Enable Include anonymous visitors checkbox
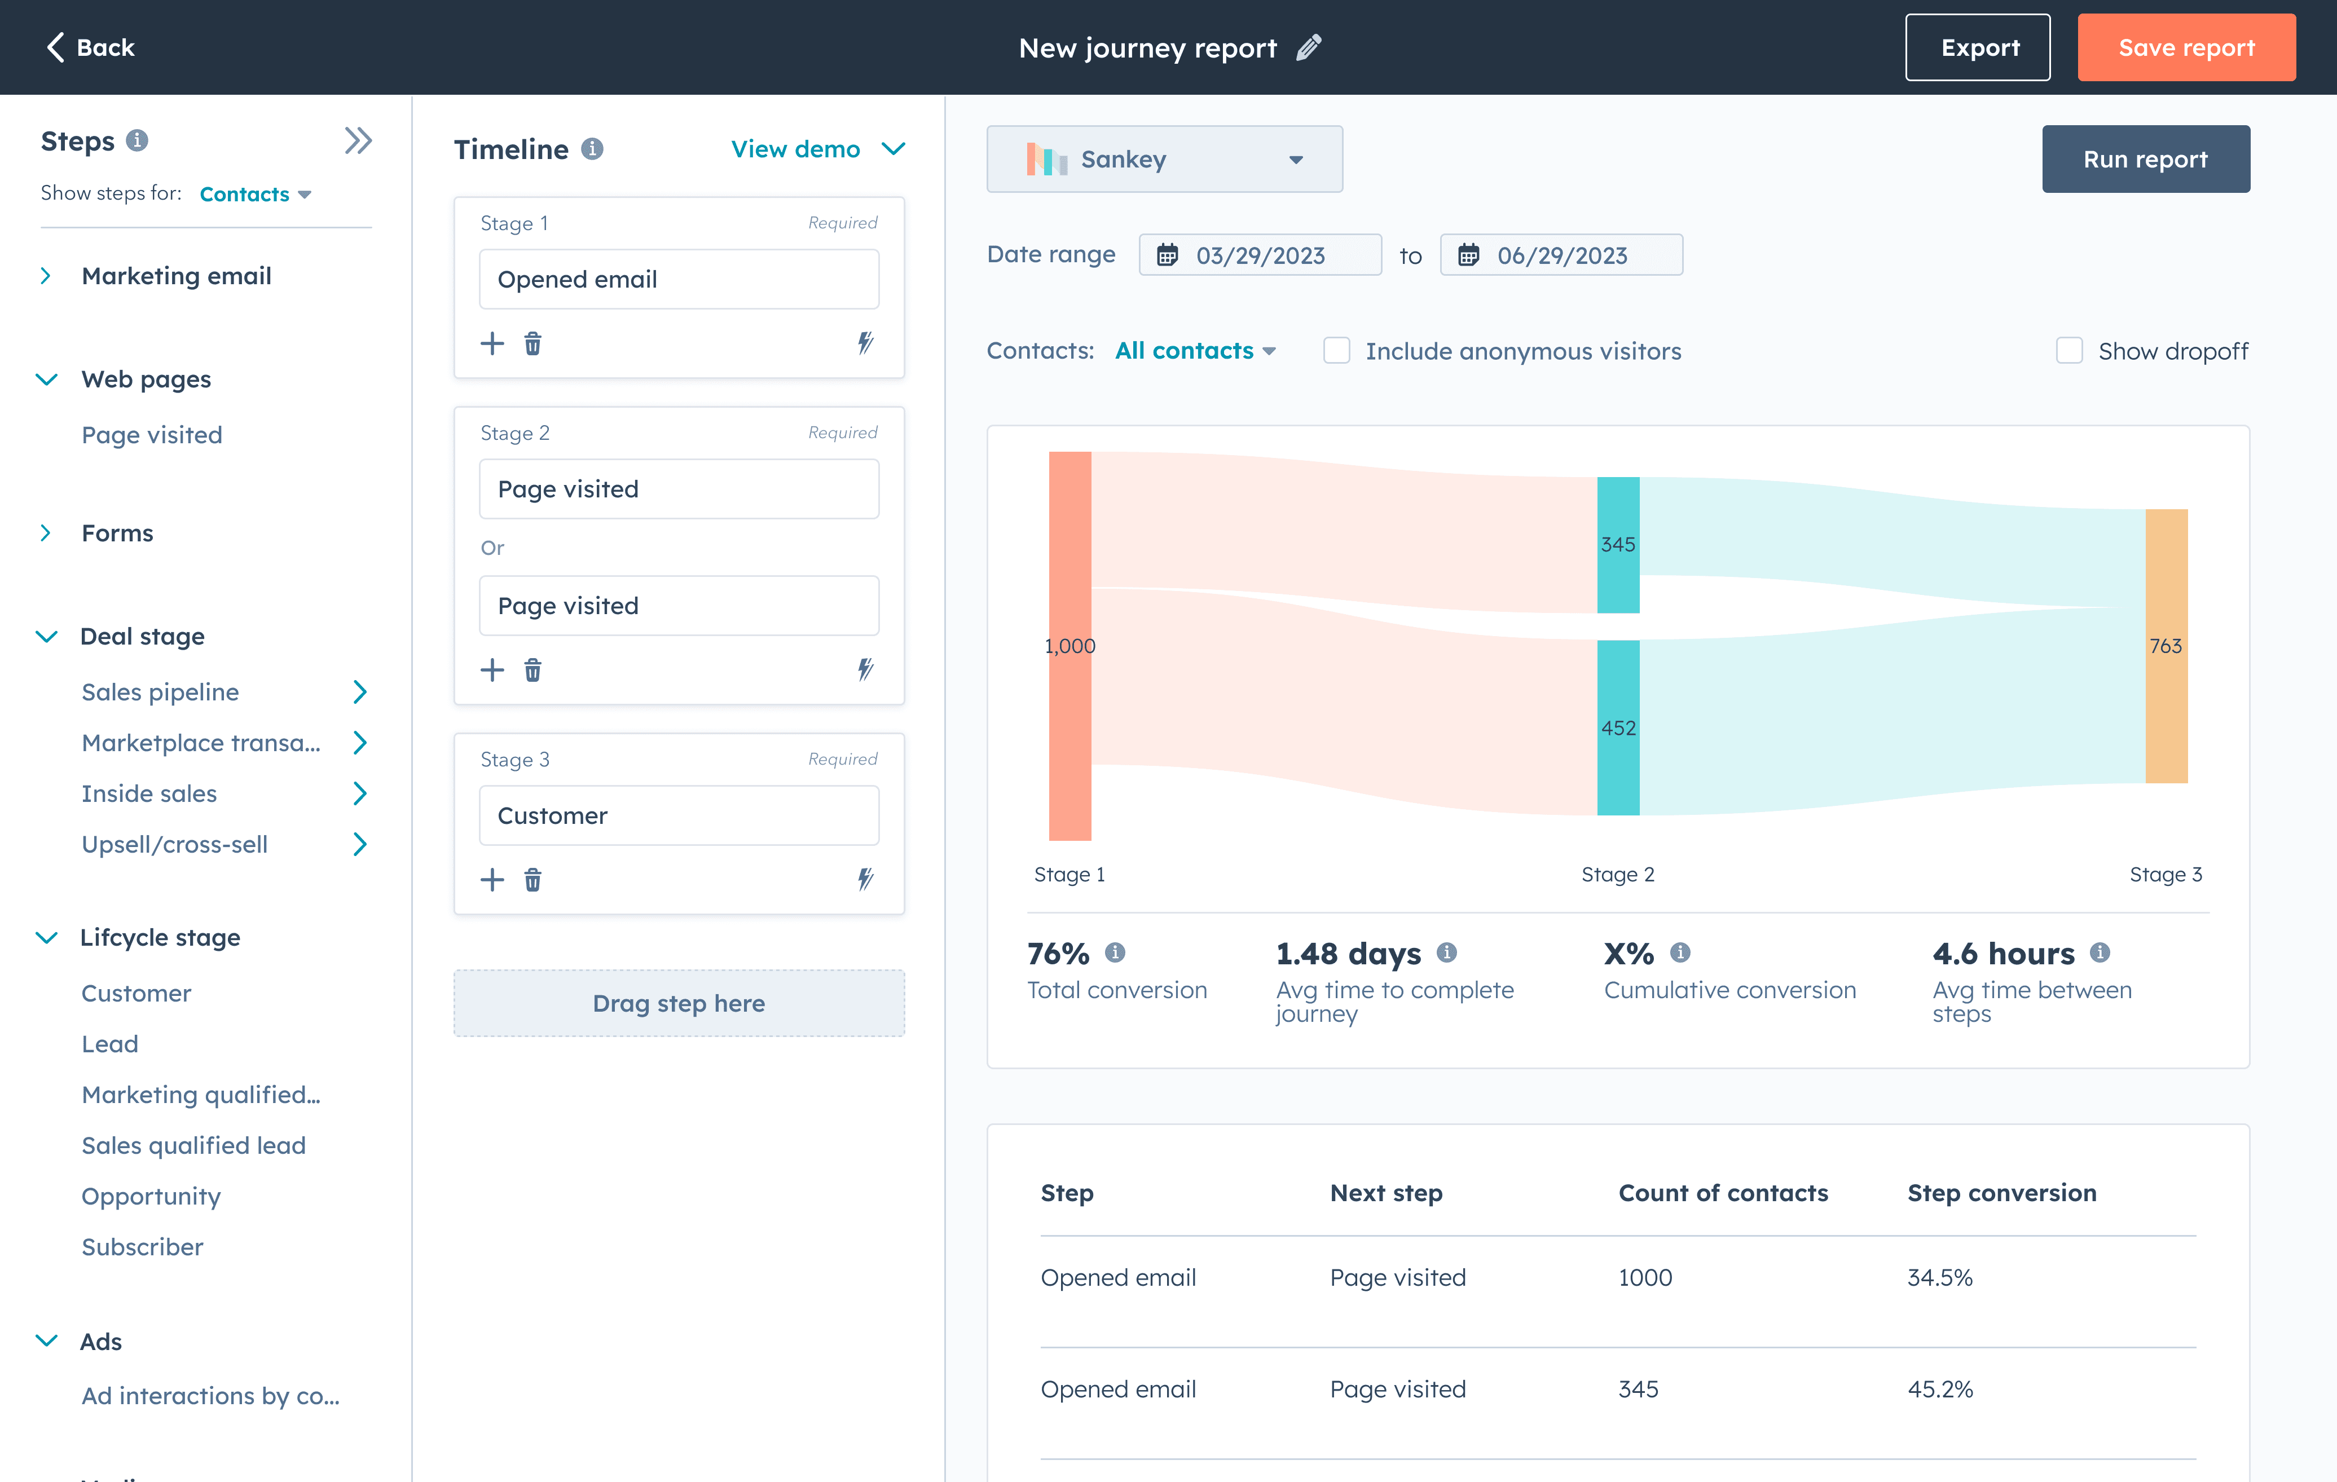Screen dimensions: 2337x1482 (1336, 350)
